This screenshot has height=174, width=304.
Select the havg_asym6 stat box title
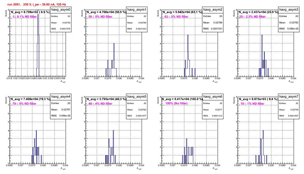tap(213, 96)
